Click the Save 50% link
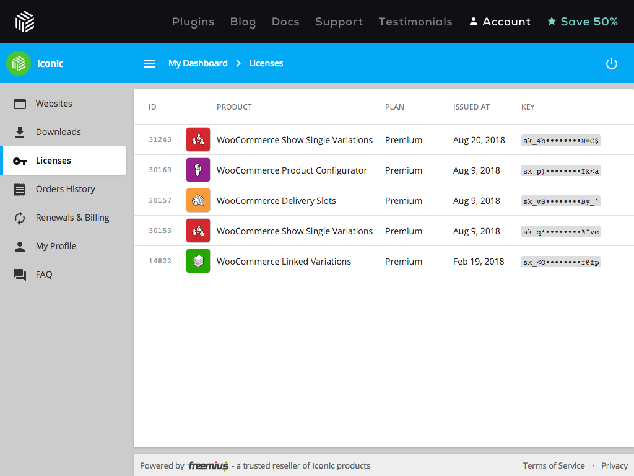Screen dimensions: 634x476 pyautogui.click(x=582, y=21)
